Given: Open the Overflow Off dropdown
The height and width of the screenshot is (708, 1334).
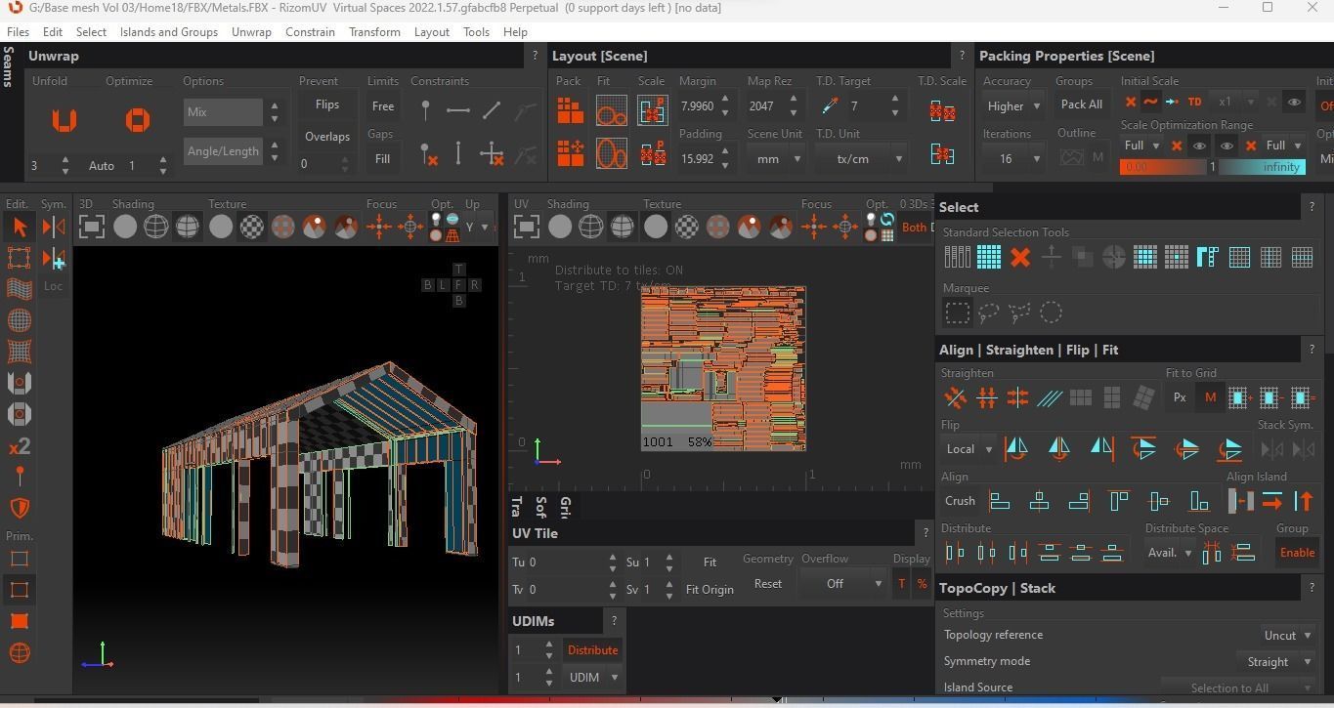Looking at the screenshot, I should pos(844,584).
